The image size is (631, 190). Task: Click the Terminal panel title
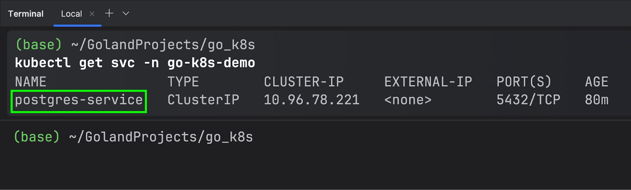pyautogui.click(x=26, y=14)
